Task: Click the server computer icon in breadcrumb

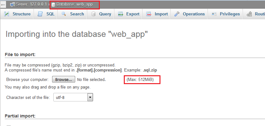Action: 13,5
